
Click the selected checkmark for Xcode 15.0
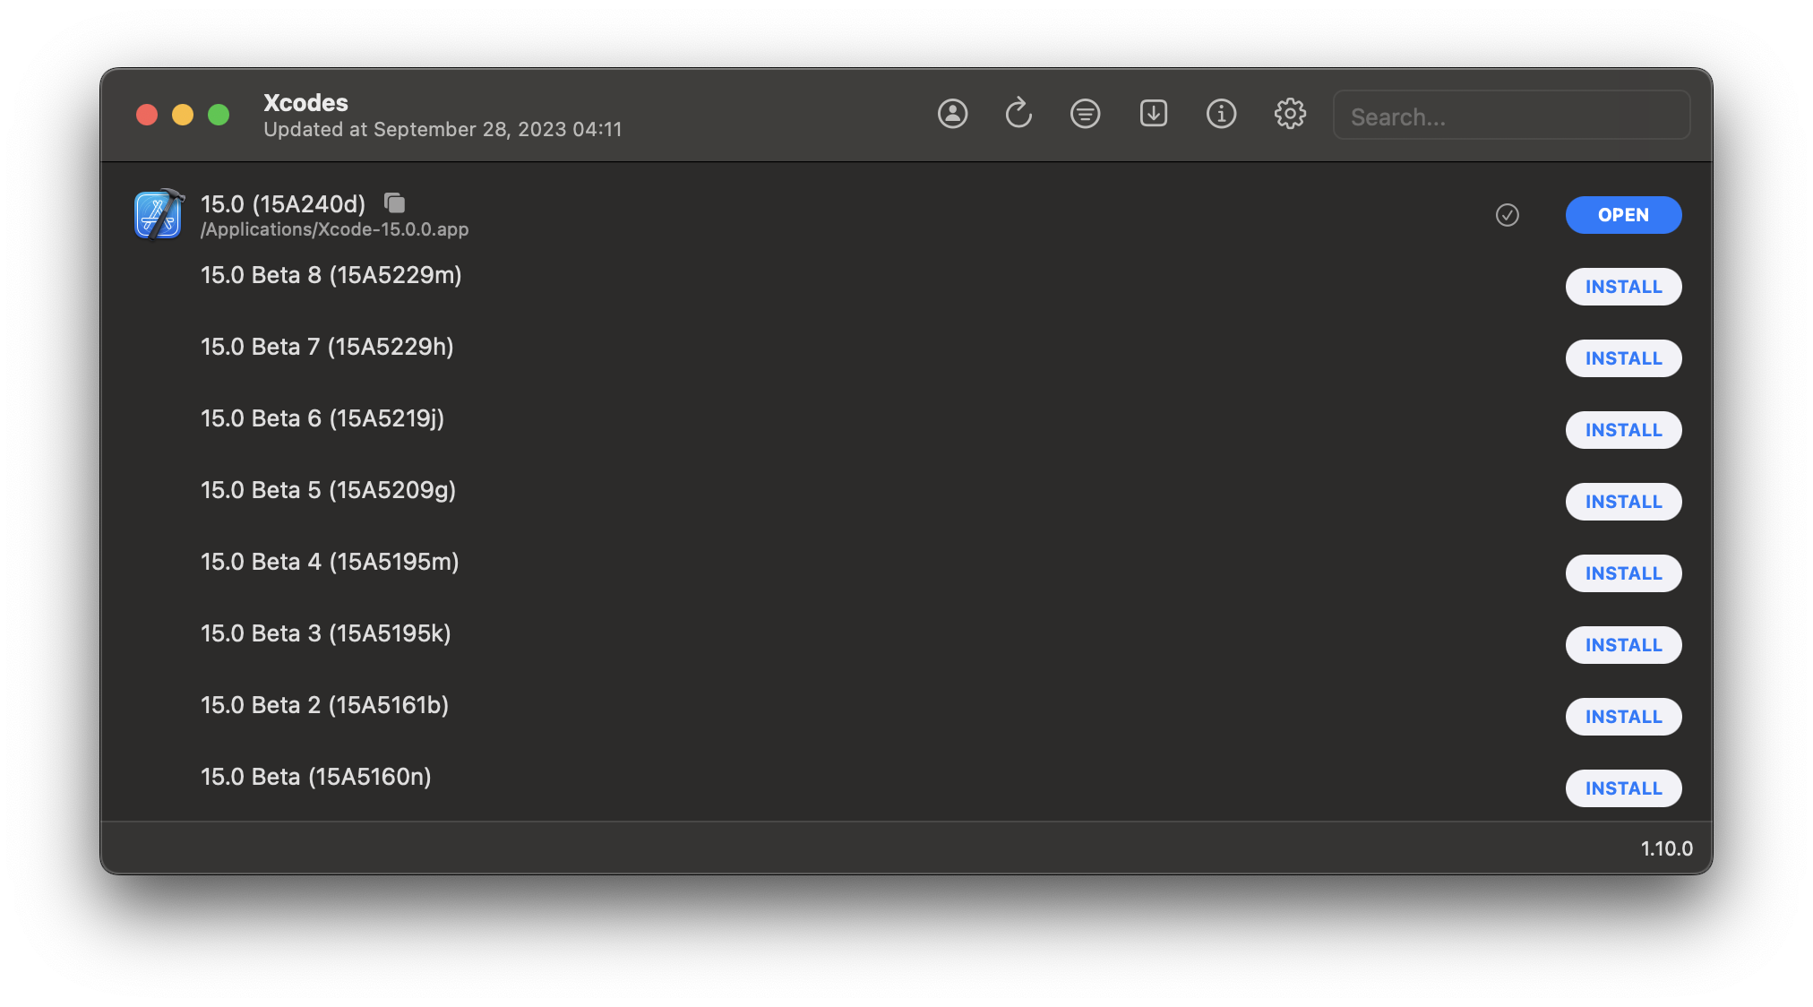(x=1508, y=215)
